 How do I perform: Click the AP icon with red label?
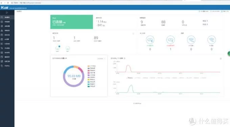coord(170,40)
